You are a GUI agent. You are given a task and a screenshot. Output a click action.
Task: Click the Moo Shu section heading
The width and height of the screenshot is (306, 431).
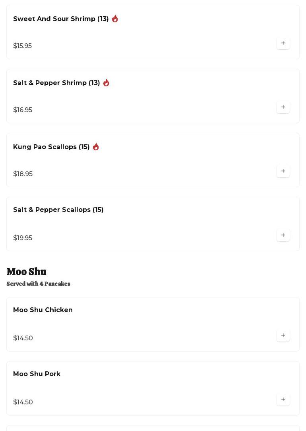coord(26,272)
